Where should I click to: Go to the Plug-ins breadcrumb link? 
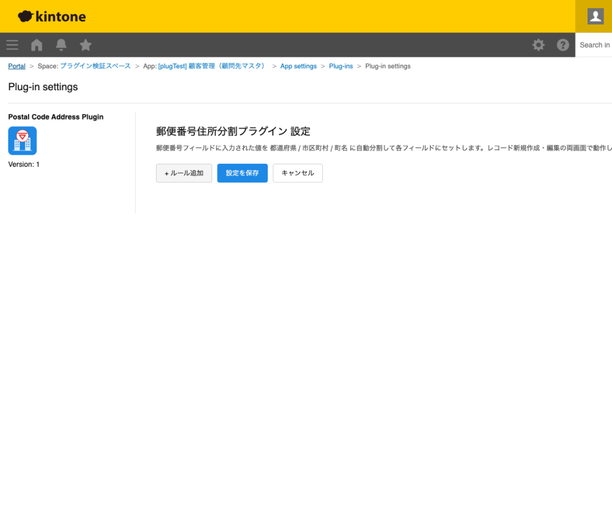coord(341,66)
